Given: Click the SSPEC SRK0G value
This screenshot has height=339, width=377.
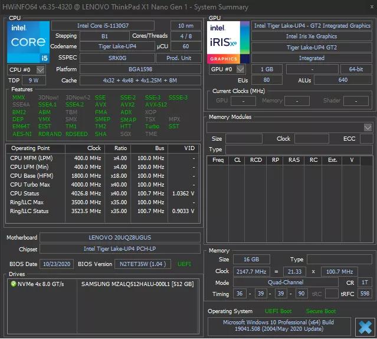Looking at the screenshot, I should point(117,58).
